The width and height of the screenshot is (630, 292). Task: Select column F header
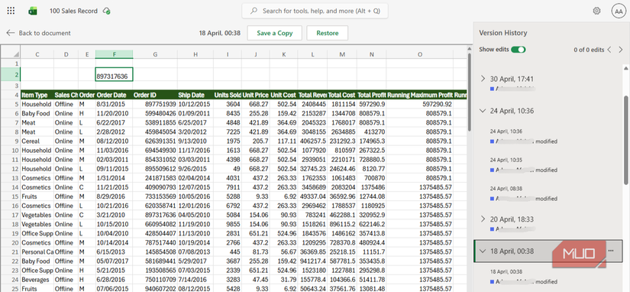click(x=114, y=54)
